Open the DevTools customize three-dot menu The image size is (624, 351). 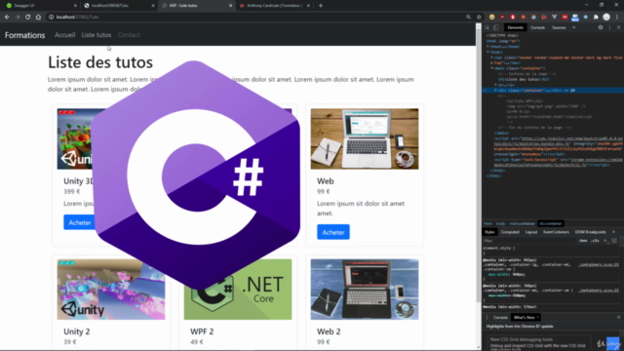[609, 27]
